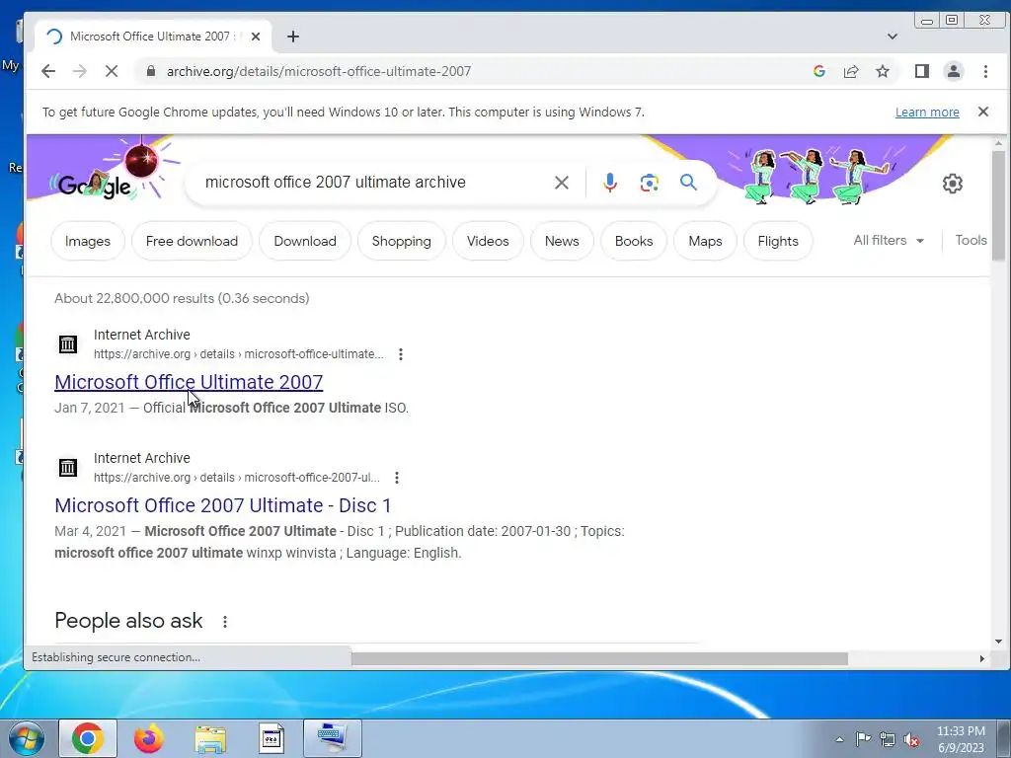Click the vertical scrollbar thumb

[998, 206]
